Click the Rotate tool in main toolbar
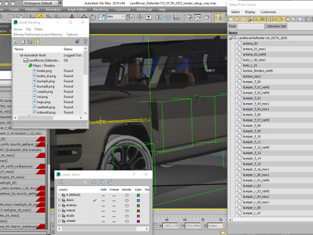 (x=93, y=18)
